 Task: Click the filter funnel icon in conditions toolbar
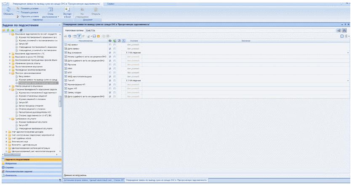point(78,37)
